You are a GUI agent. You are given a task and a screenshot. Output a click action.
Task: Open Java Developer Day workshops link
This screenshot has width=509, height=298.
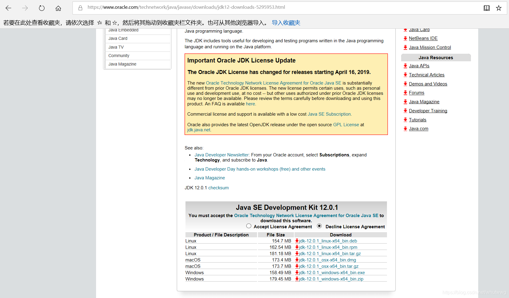(x=260, y=169)
